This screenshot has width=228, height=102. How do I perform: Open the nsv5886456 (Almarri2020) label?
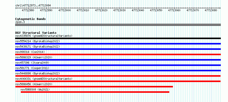click(x=34, y=84)
